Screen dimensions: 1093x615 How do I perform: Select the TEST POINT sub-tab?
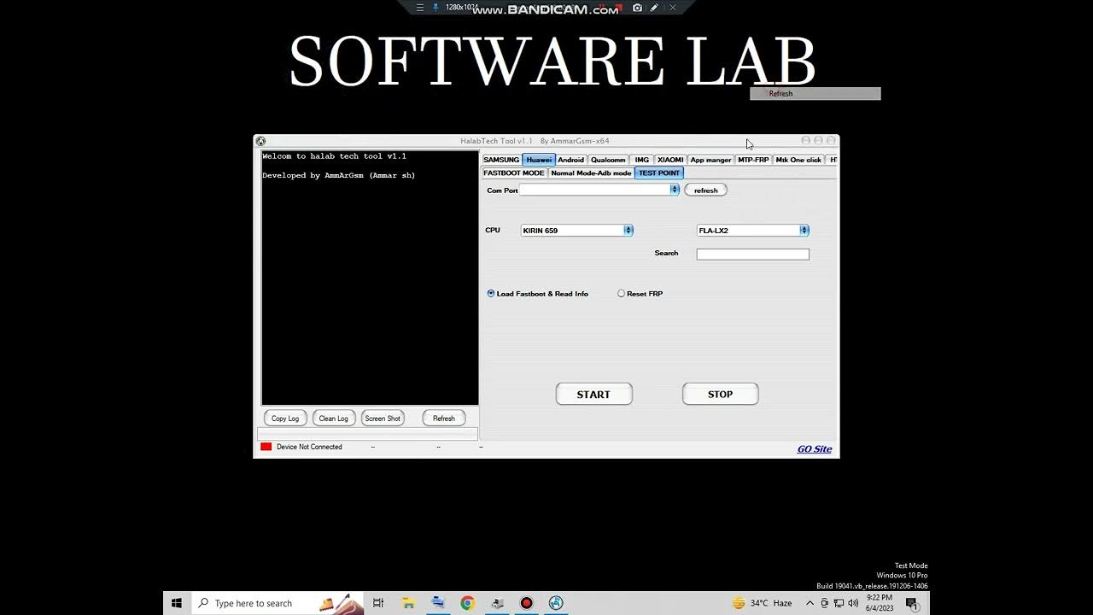(659, 173)
